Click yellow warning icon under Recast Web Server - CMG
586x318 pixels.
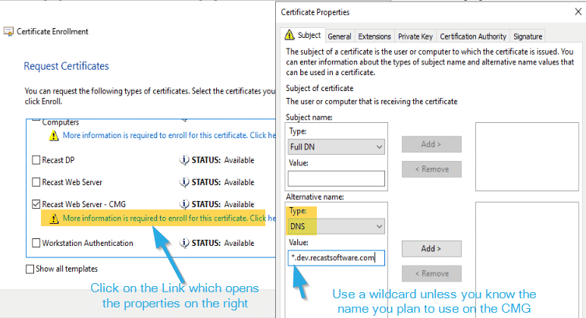coord(53,219)
